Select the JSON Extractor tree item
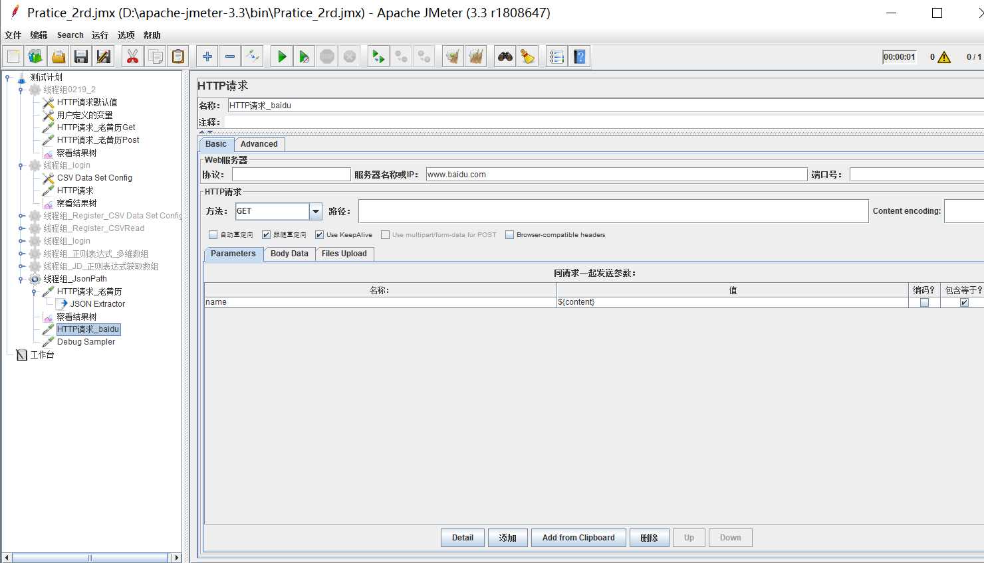Viewport: 984px width, 563px height. pyautogui.click(x=98, y=304)
